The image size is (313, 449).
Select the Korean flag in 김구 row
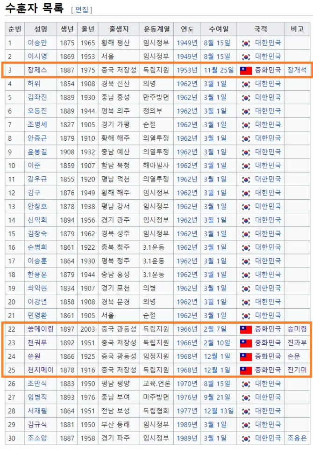coord(246,193)
